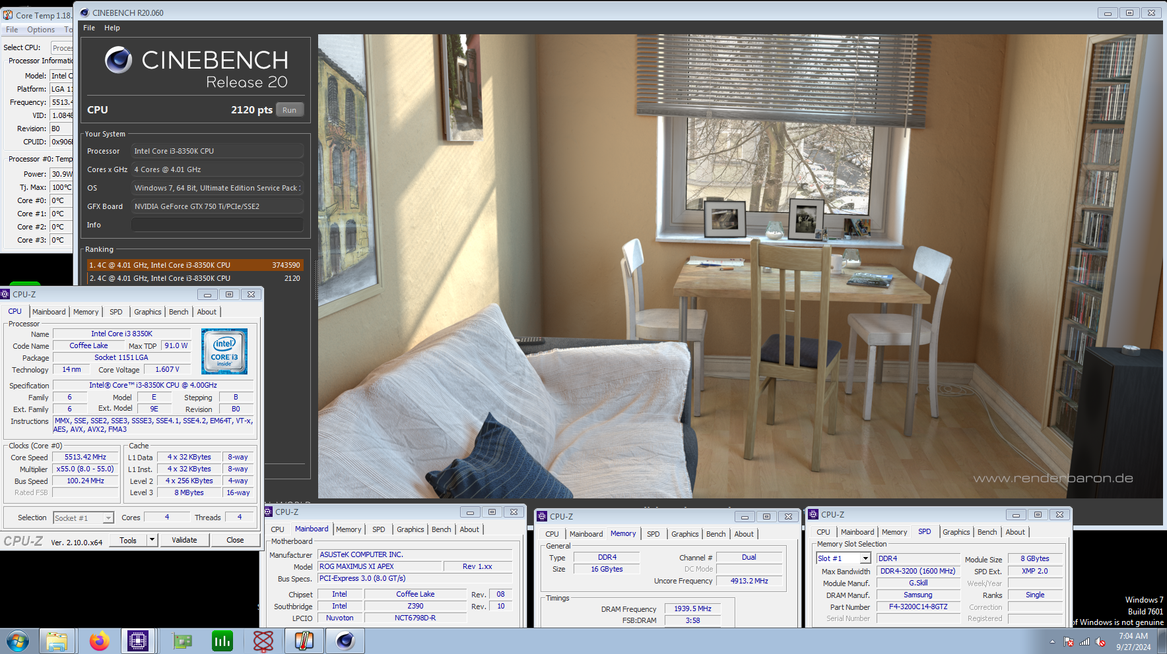Click the DRAM Frequency 1939.5 MHz value
The image size is (1167, 654).
point(692,609)
